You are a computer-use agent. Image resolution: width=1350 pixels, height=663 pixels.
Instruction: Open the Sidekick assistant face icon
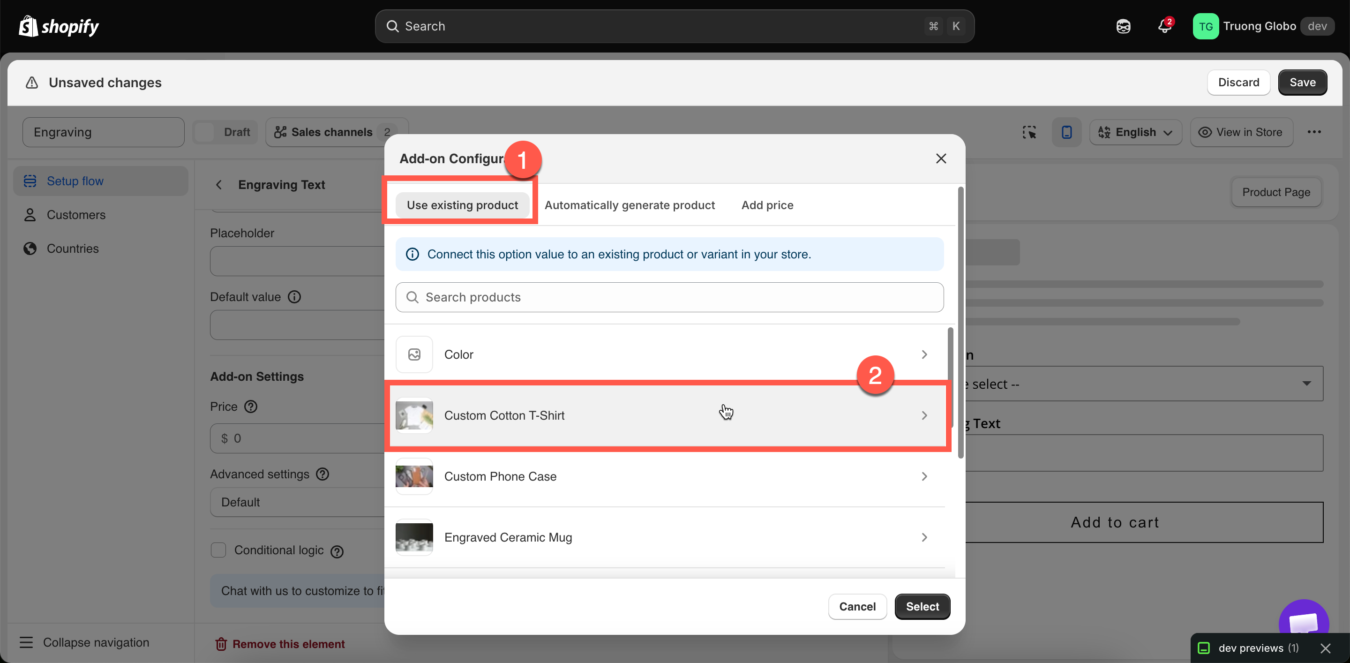point(1123,26)
